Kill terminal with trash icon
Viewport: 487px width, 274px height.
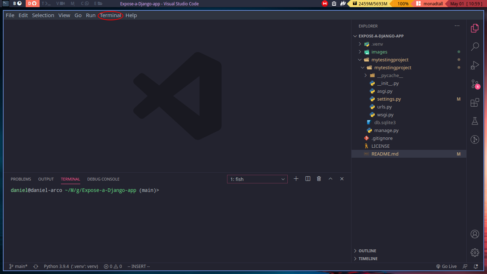pos(319,179)
